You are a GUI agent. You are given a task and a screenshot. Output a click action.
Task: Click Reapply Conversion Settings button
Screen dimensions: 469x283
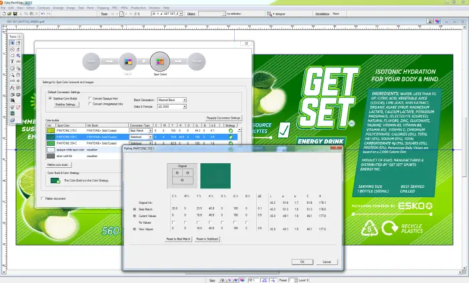click(x=223, y=118)
